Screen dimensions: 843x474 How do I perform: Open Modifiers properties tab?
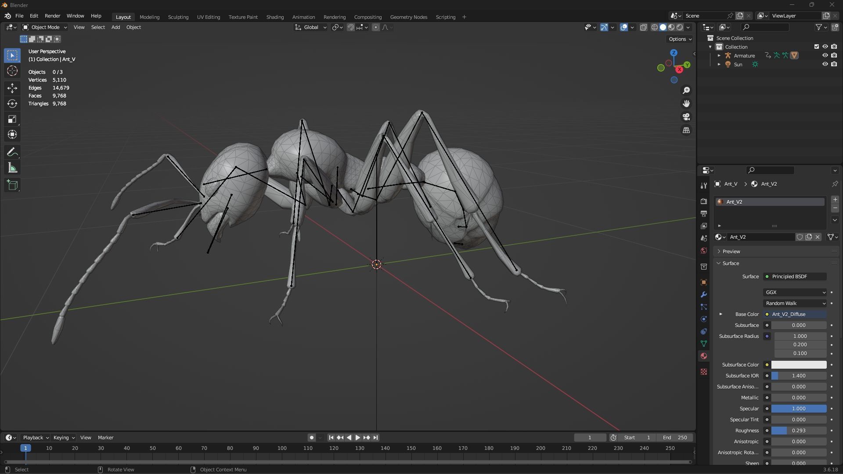[704, 294]
